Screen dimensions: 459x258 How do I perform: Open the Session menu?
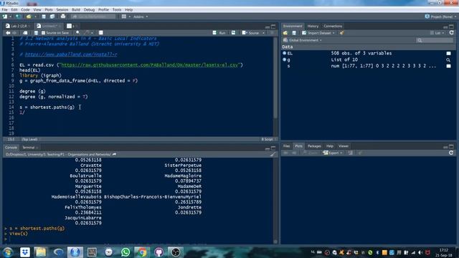[62, 9]
